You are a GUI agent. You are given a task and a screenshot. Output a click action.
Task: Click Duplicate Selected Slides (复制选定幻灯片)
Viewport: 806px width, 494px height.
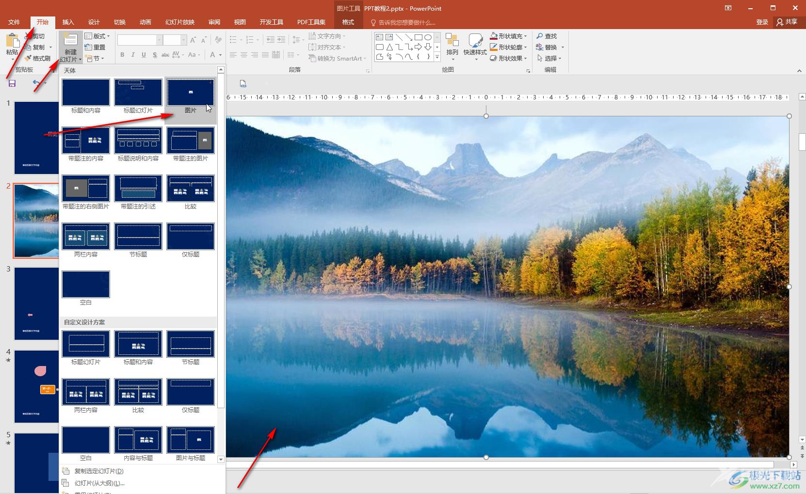tap(99, 471)
